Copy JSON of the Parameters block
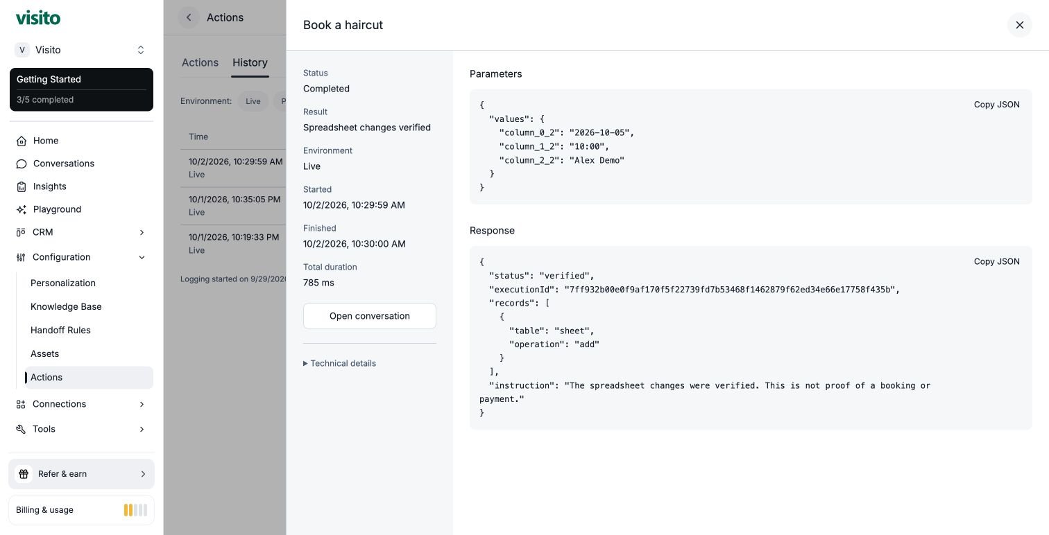 pos(996,105)
